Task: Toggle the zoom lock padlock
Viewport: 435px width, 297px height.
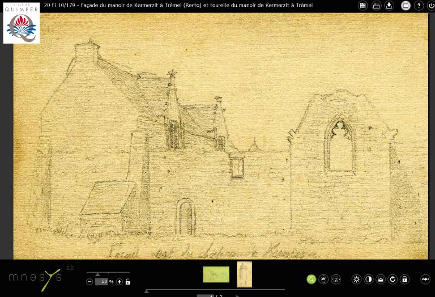Action: click(128, 282)
